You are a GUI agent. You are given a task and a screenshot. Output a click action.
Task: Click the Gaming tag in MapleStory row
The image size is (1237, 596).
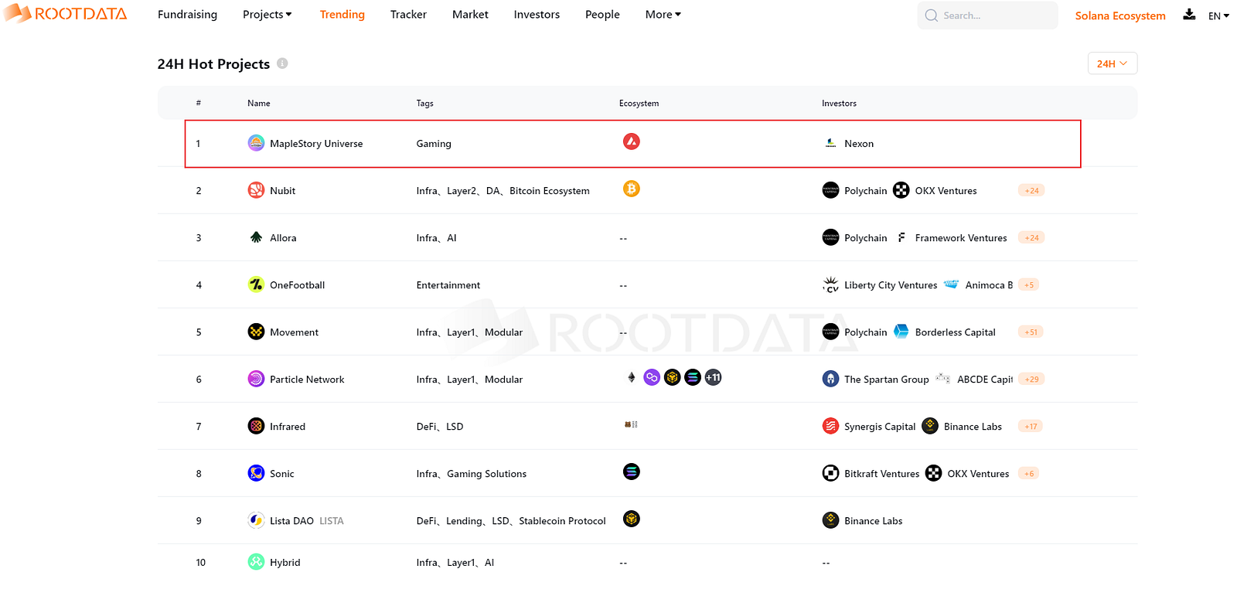click(x=434, y=143)
